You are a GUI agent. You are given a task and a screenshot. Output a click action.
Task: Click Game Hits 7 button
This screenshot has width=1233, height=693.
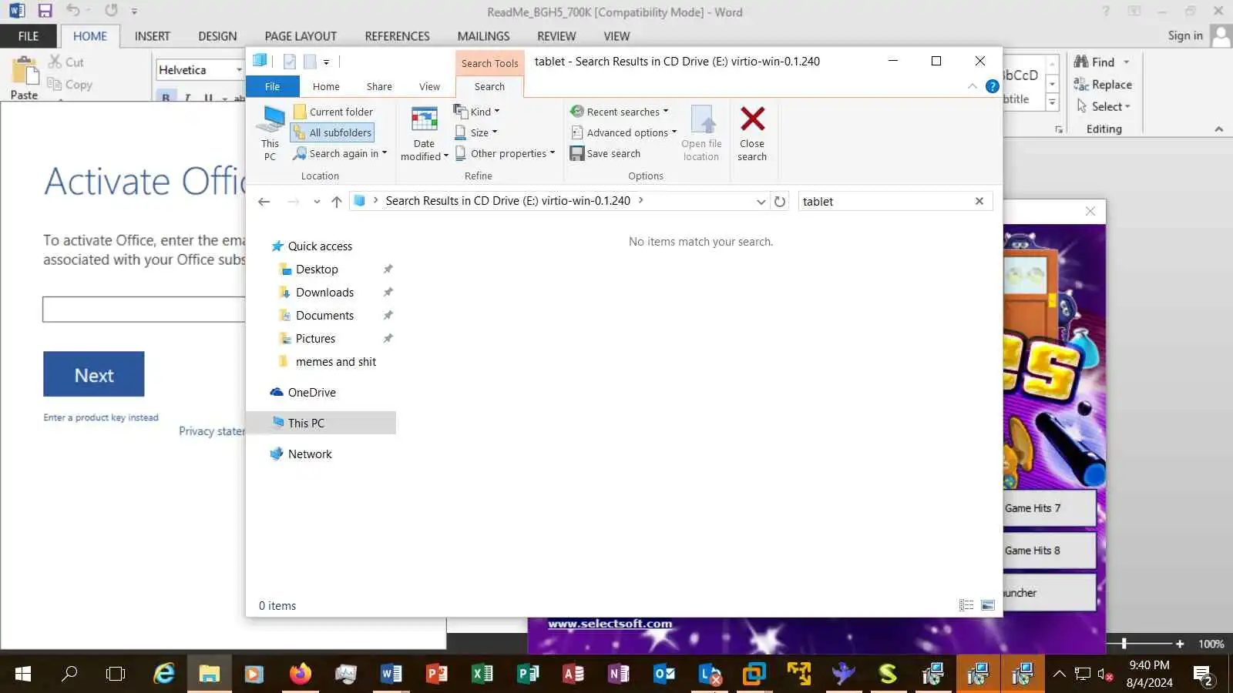1050,508
